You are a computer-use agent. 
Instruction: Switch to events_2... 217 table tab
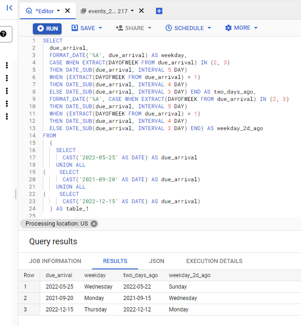pyautogui.click(x=108, y=11)
